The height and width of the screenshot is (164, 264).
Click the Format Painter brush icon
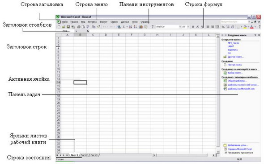pos(98,27)
